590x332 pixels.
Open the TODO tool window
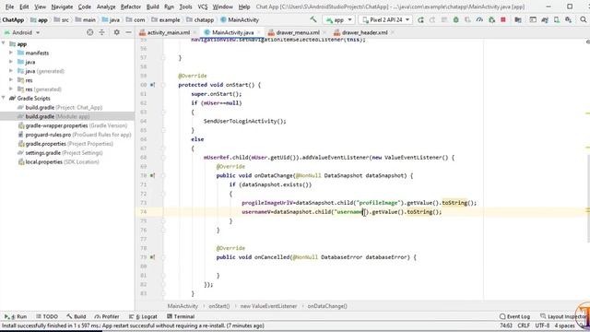[47, 316]
